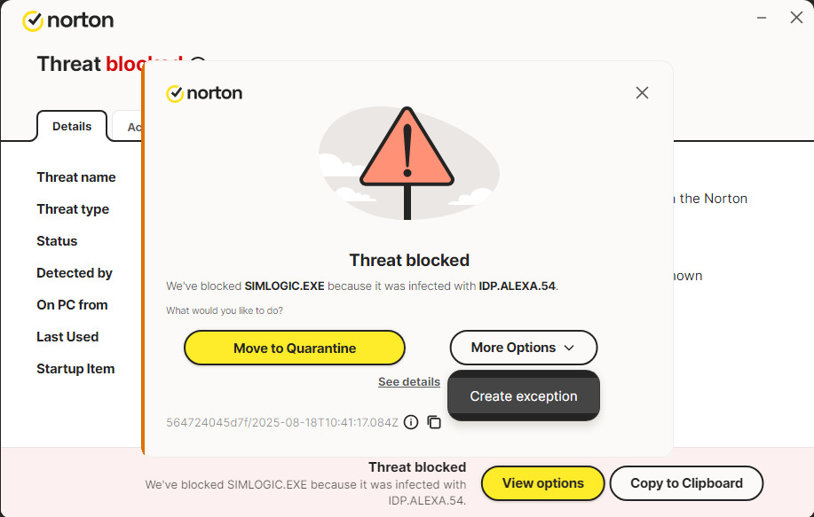814x517 pixels.
Task: Click the threat ID timestamp text
Action: (x=282, y=423)
